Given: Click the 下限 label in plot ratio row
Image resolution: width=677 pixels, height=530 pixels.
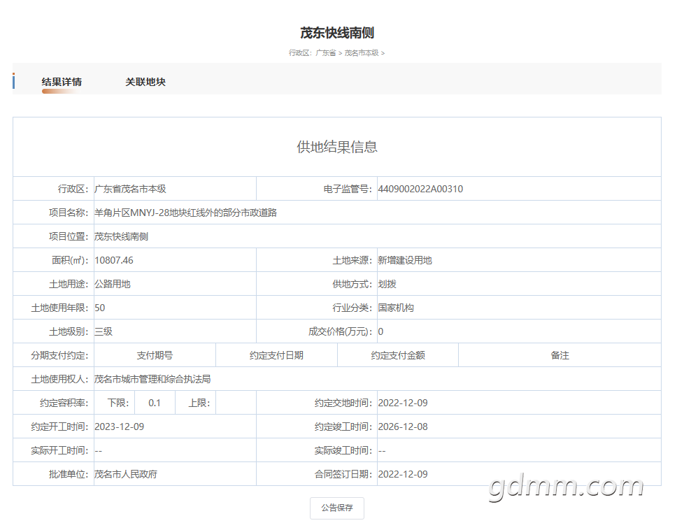Looking at the screenshot, I should [x=118, y=403].
